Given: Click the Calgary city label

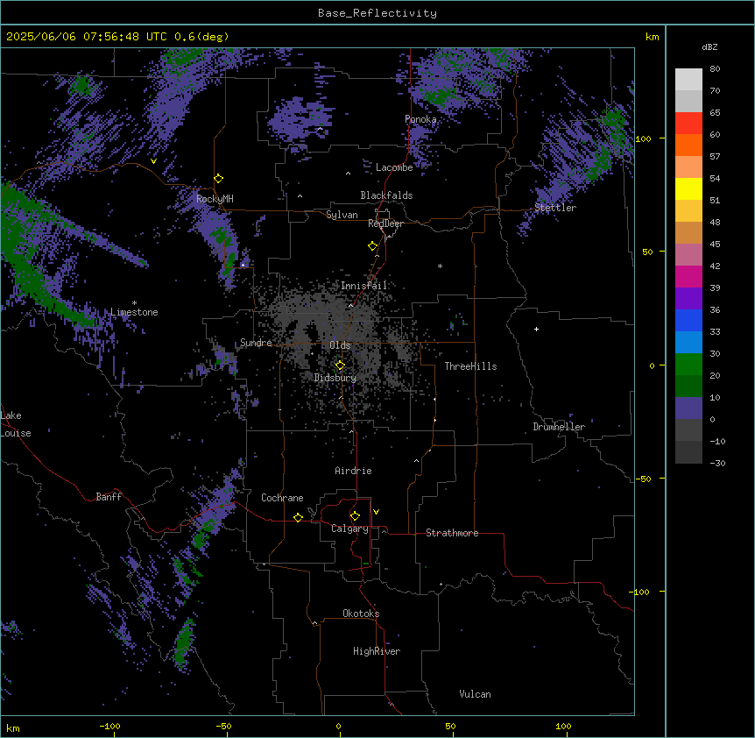Looking at the screenshot, I should tap(349, 529).
